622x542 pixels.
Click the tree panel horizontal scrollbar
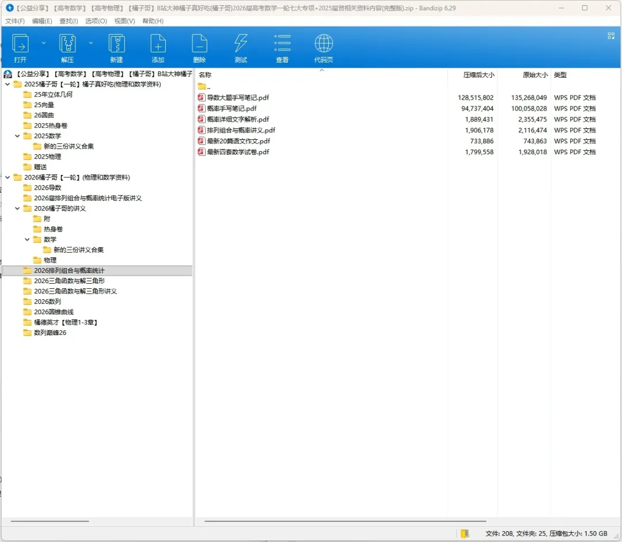[x=50, y=521]
